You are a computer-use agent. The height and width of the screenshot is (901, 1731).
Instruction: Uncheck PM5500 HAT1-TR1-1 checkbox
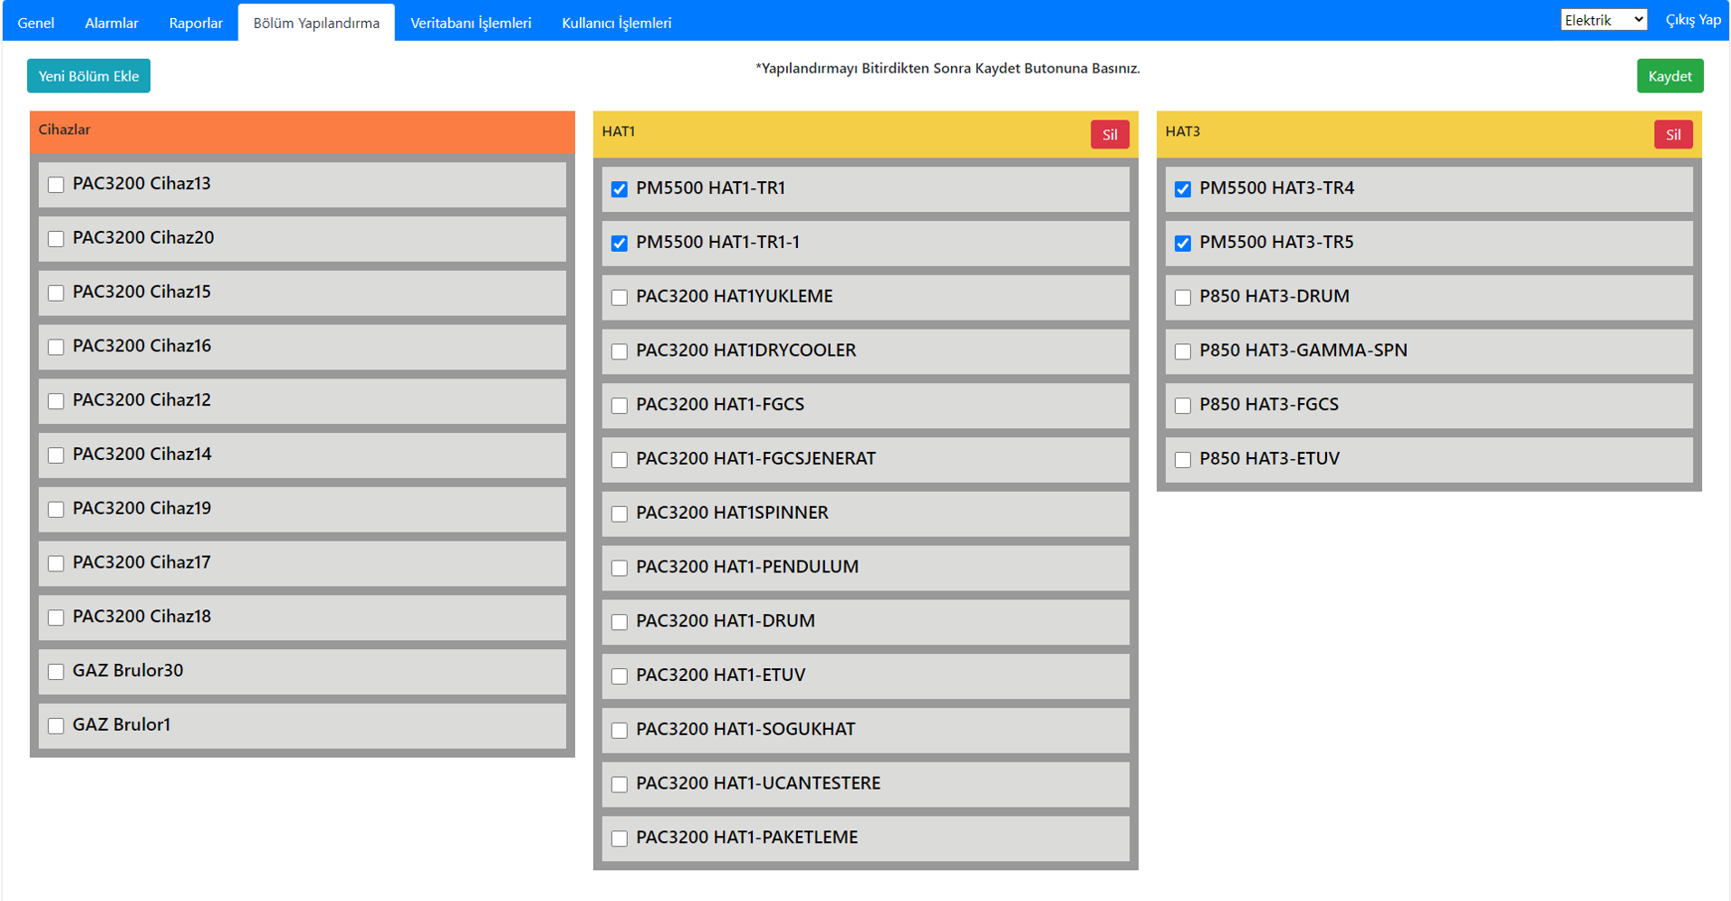point(620,244)
